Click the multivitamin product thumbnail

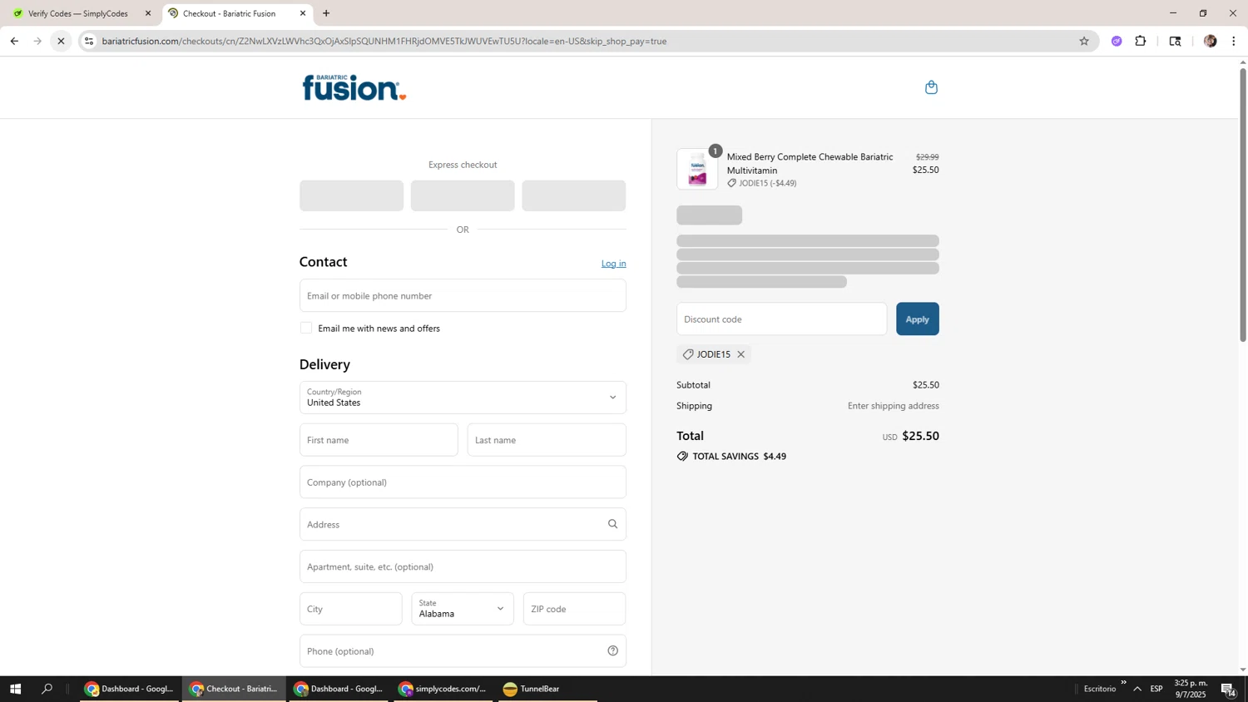click(697, 169)
